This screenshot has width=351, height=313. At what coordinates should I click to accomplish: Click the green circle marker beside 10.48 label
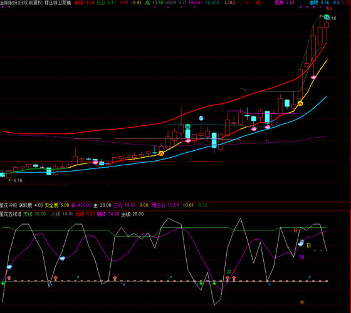(x=327, y=17)
